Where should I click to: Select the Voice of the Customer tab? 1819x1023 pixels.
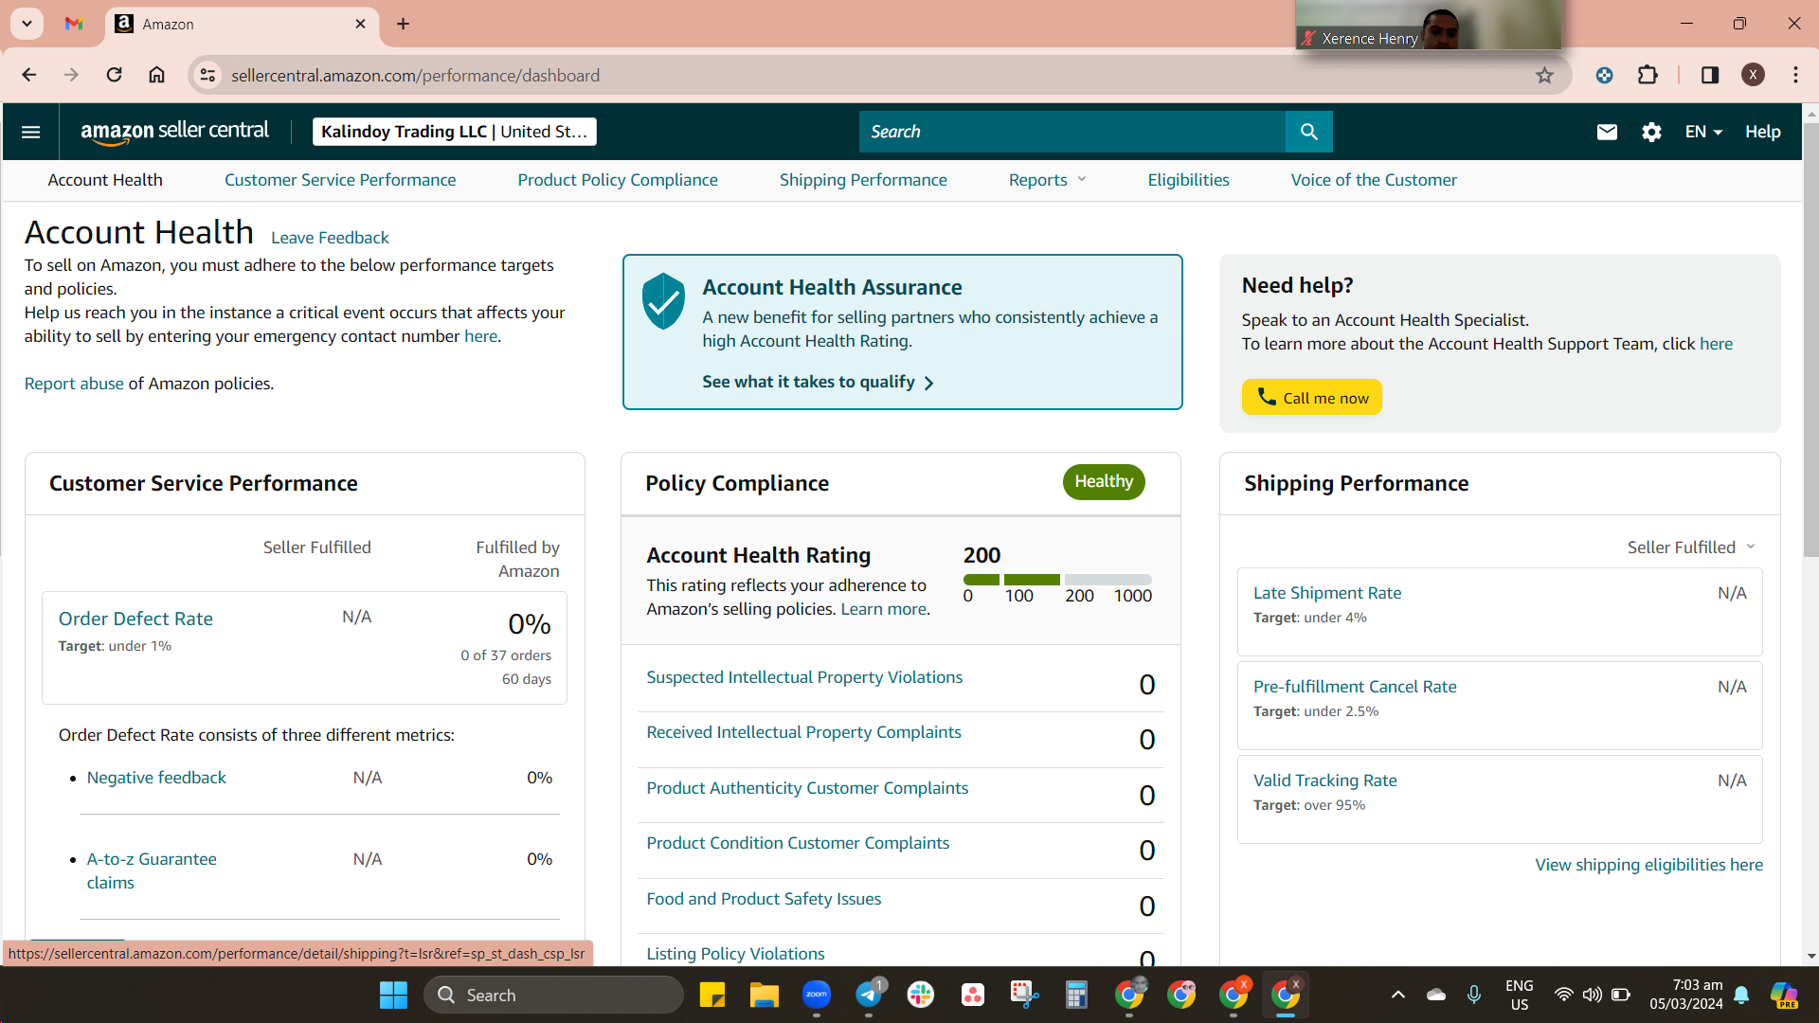click(1374, 180)
